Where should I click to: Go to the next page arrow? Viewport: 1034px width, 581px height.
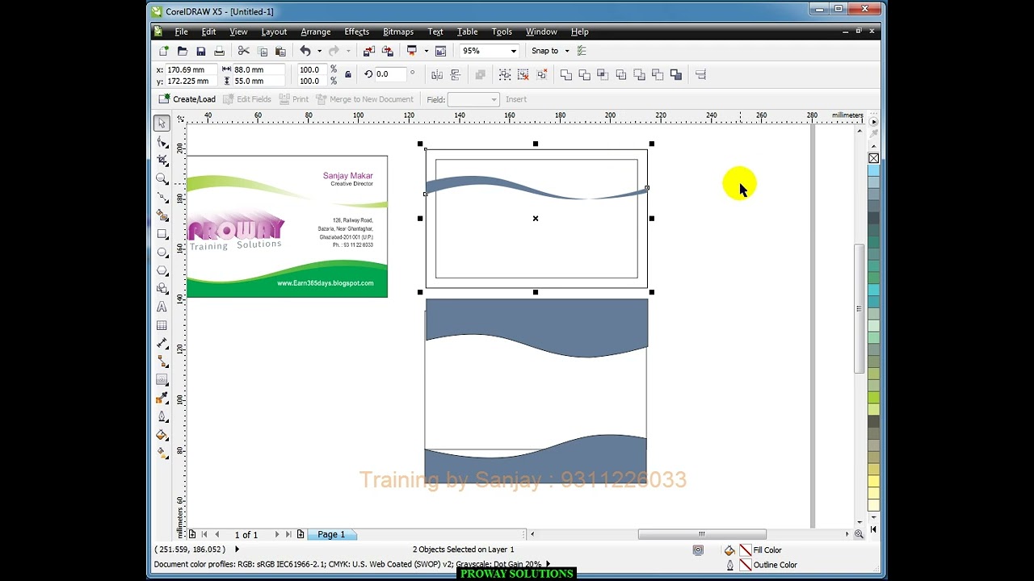(277, 534)
